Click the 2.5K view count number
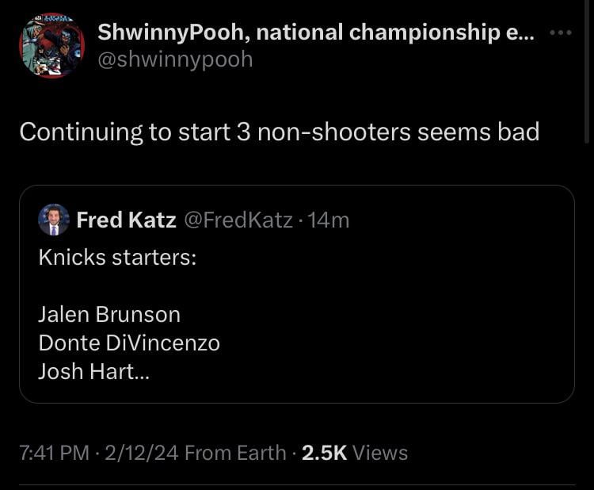 (325, 453)
